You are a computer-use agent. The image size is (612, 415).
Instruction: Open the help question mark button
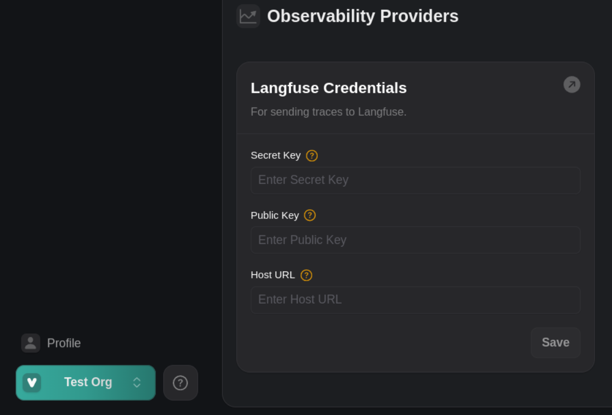point(180,383)
